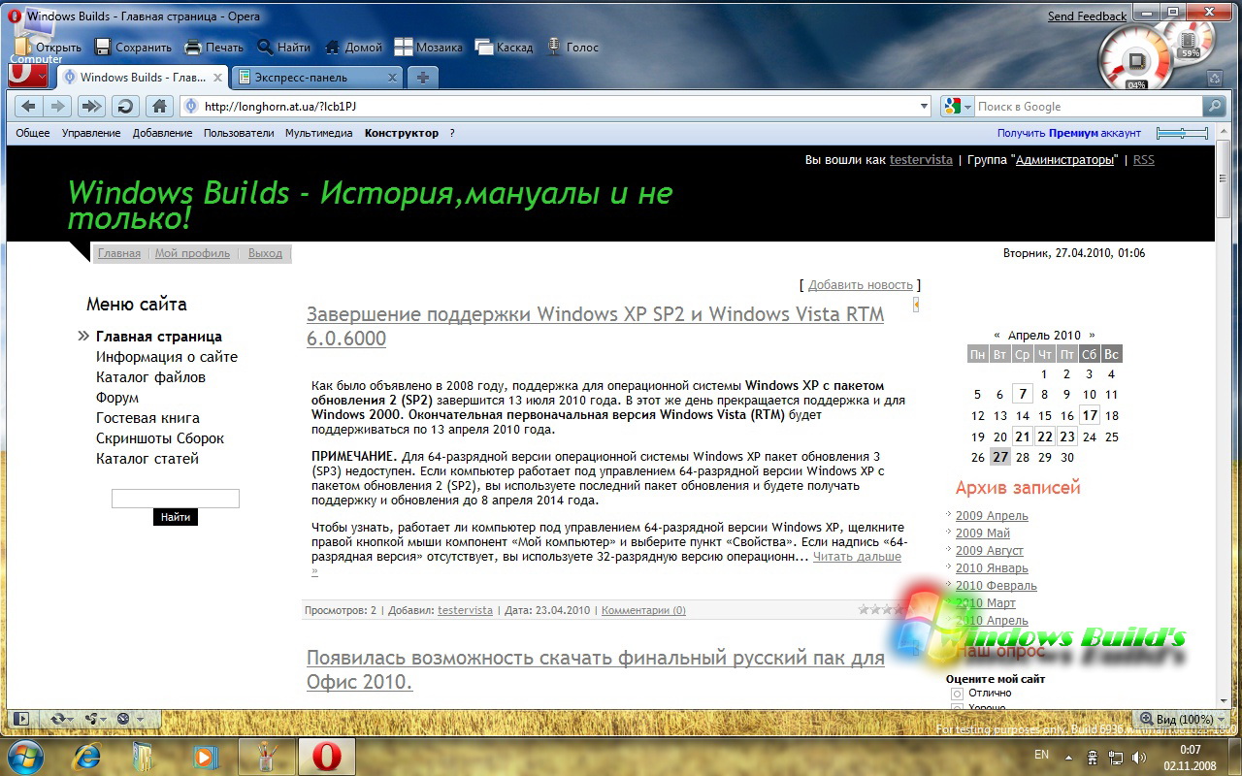
Task: Expand the Opera Turbo dropdown arrow
Action: click(x=138, y=719)
